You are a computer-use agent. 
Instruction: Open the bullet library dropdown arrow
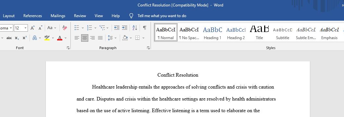click(x=83, y=28)
